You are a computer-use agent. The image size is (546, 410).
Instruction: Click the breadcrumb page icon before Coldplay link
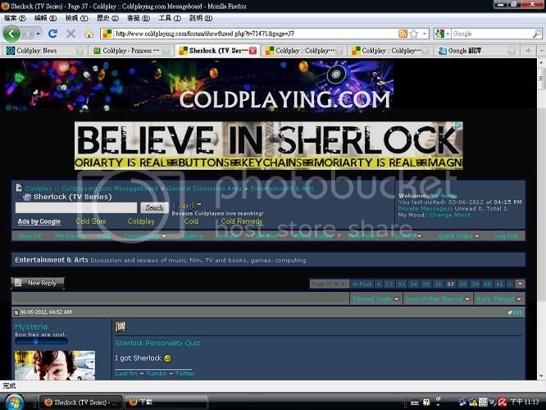click(x=19, y=188)
